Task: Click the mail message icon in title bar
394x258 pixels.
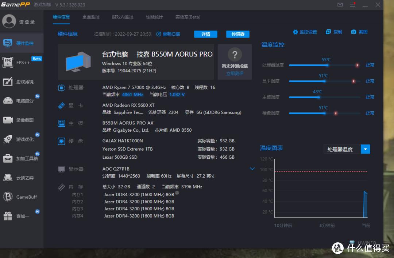Action: tap(340, 4)
